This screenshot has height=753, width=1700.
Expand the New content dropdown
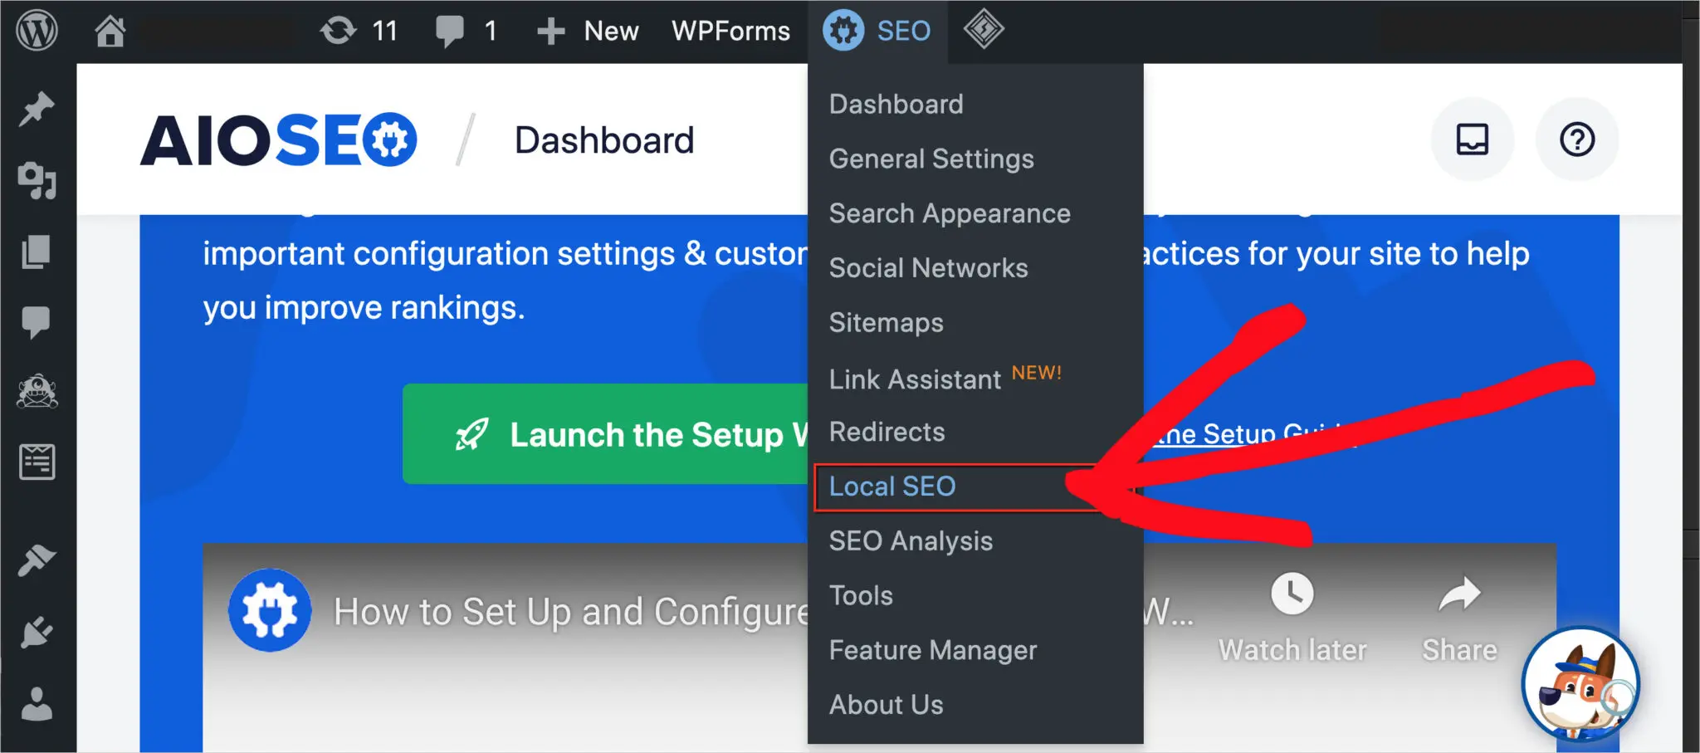pos(587,31)
